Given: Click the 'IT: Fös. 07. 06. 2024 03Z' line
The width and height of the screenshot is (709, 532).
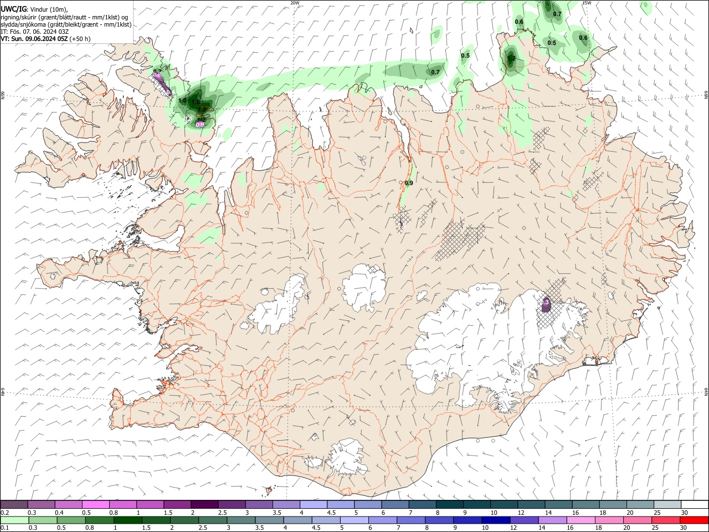Looking at the screenshot, I should [x=35, y=32].
